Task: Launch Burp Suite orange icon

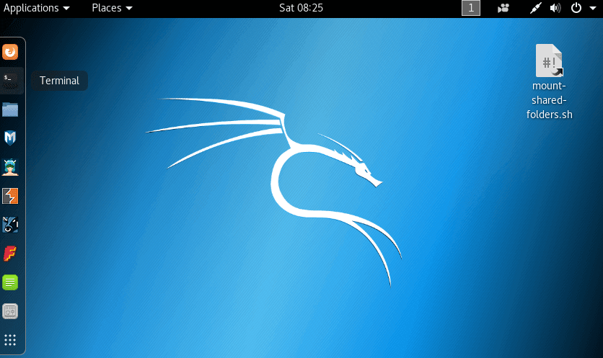Action: [x=10, y=196]
